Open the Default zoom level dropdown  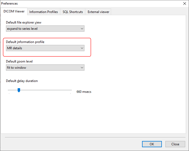[45, 68]
